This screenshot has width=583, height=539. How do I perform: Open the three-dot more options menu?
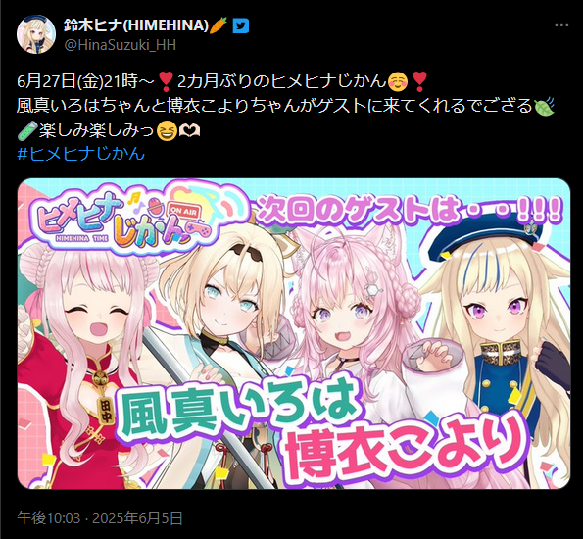561,25
